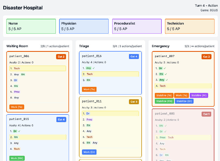Click Work (Te) button on patient_007
This screenshot has width=220, height=161.
click(181, 95)
